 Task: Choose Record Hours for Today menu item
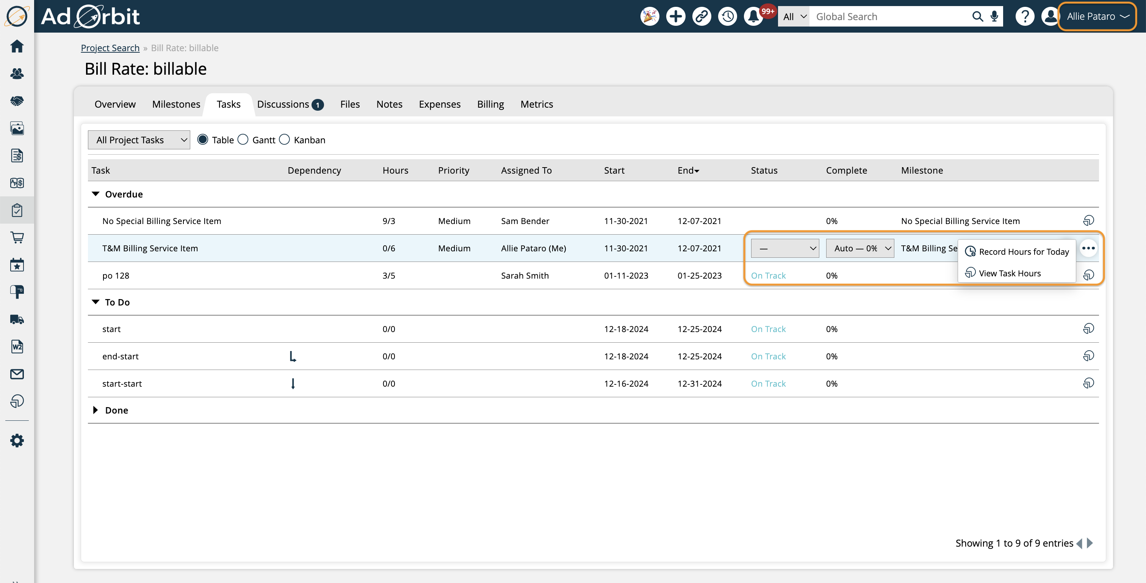(x=1023, y=252)
